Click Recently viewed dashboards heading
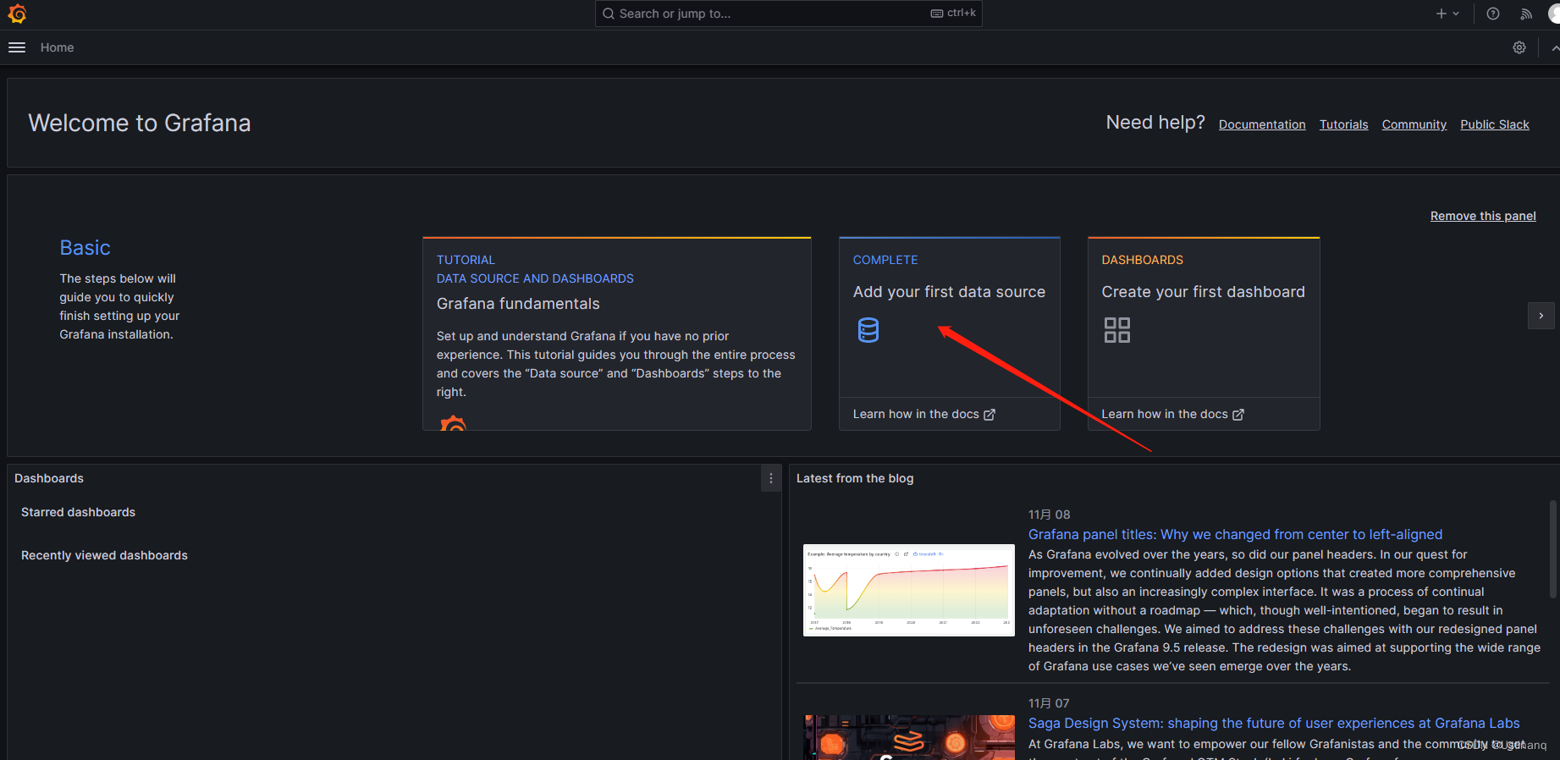 104,555
